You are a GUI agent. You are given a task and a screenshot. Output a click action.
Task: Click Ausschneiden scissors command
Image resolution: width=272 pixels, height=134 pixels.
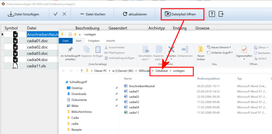115,47
